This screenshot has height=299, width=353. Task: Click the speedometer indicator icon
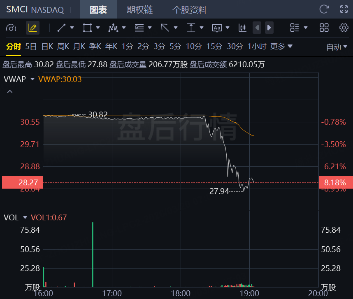coord(12,28)
